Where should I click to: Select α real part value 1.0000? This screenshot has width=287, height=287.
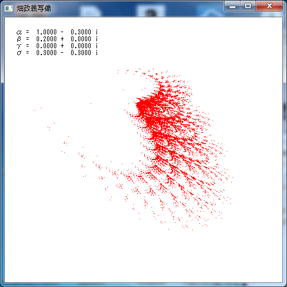[46, 32]
